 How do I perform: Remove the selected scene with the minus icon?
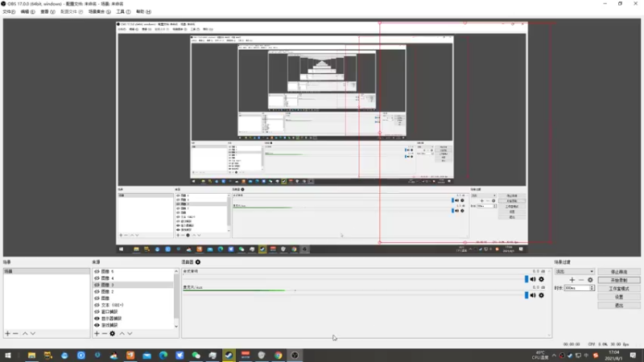(15, 334)
